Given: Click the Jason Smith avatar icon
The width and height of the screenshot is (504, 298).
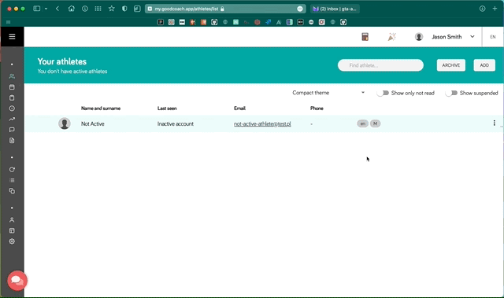Looking at the screenshot, I should (x=418, y=37).
